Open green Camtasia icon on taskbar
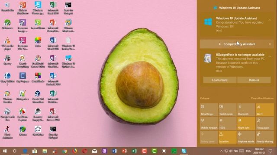Image resolution: width=277 pixels, height=155 pixels. 154,151
